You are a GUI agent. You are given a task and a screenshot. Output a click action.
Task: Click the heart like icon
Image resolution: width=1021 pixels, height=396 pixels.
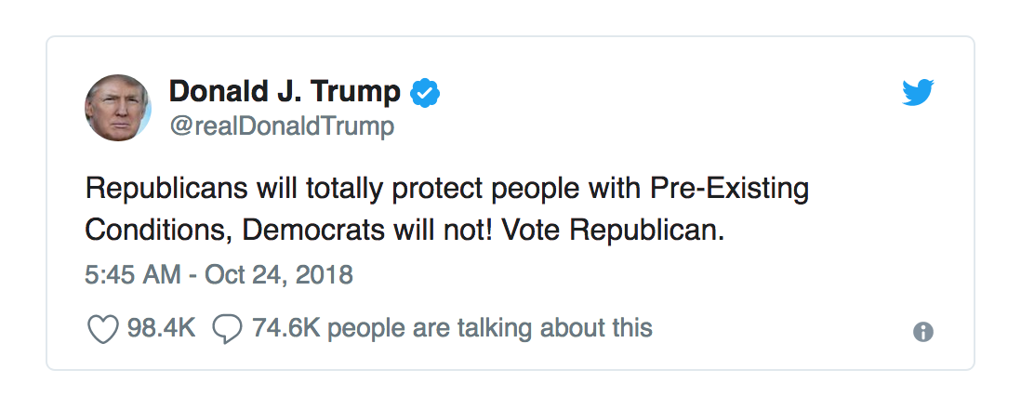[102, 329]
